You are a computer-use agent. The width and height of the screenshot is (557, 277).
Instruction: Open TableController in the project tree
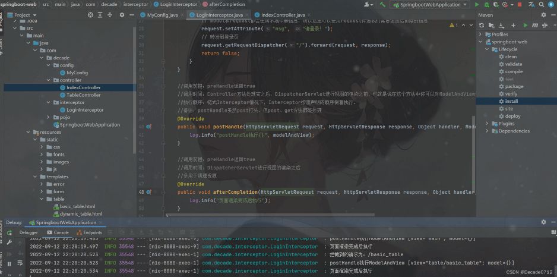tap(83, 95)
